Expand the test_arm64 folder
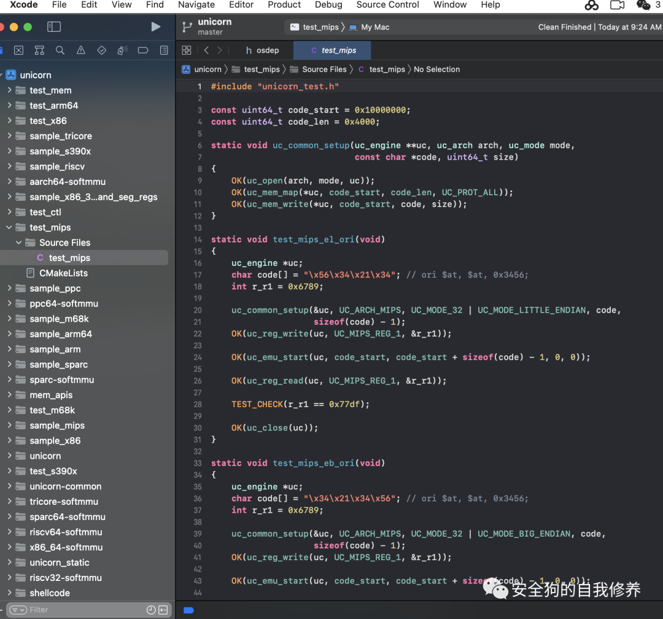 coord(9,106)
